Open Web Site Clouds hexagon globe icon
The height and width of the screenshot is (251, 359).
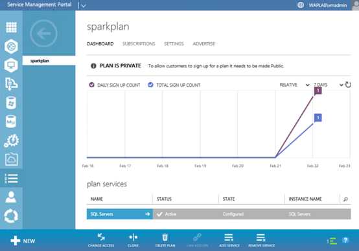coord(11,47)
